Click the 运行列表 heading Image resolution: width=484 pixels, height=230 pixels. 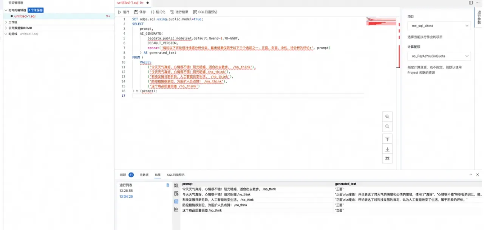click(126, 185)
